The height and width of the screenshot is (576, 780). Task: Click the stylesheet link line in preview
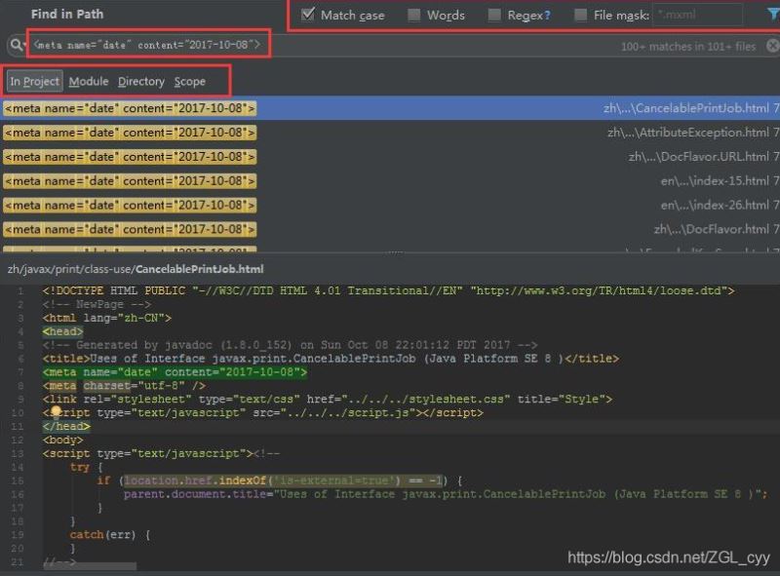328,399
